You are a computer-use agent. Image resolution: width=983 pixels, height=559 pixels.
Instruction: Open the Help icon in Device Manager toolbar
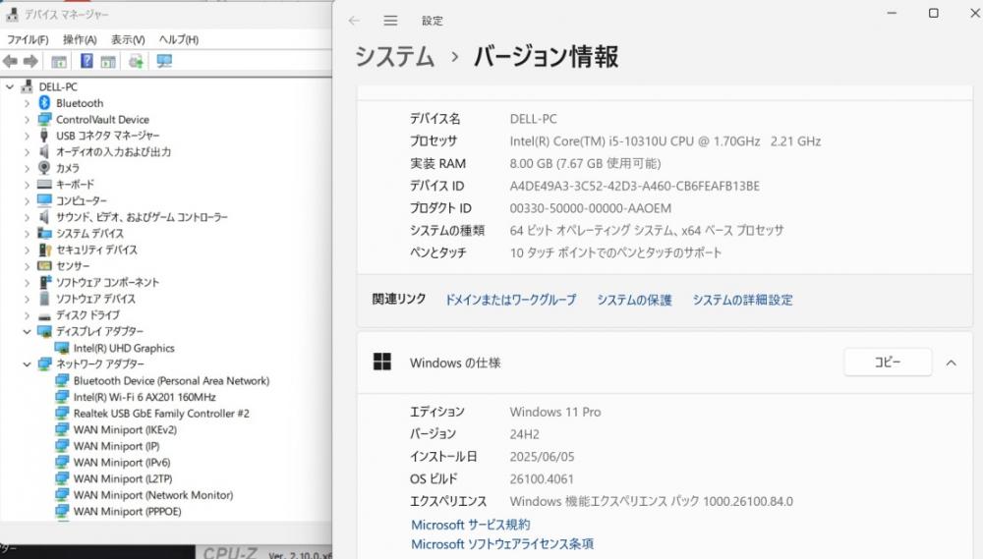pyautogui.click(x=87, y=61)
